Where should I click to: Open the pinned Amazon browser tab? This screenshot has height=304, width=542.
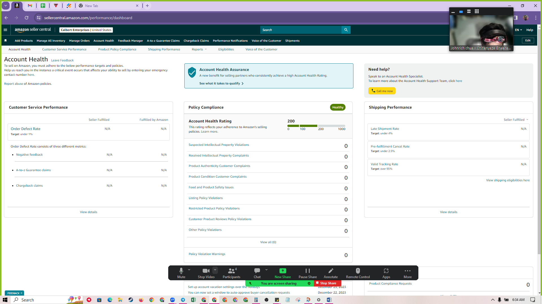(17, 6)
